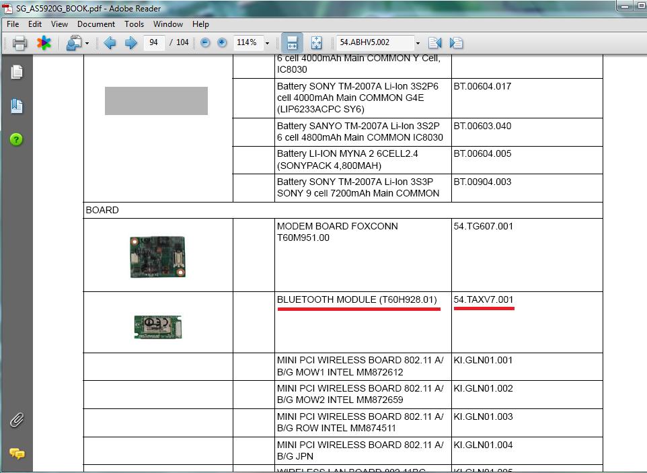Click the wireless board MOW2 INTEL MM872659 description

point(360,394)
